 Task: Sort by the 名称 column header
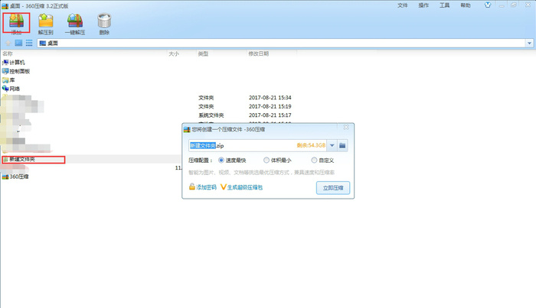pos(8,53)
